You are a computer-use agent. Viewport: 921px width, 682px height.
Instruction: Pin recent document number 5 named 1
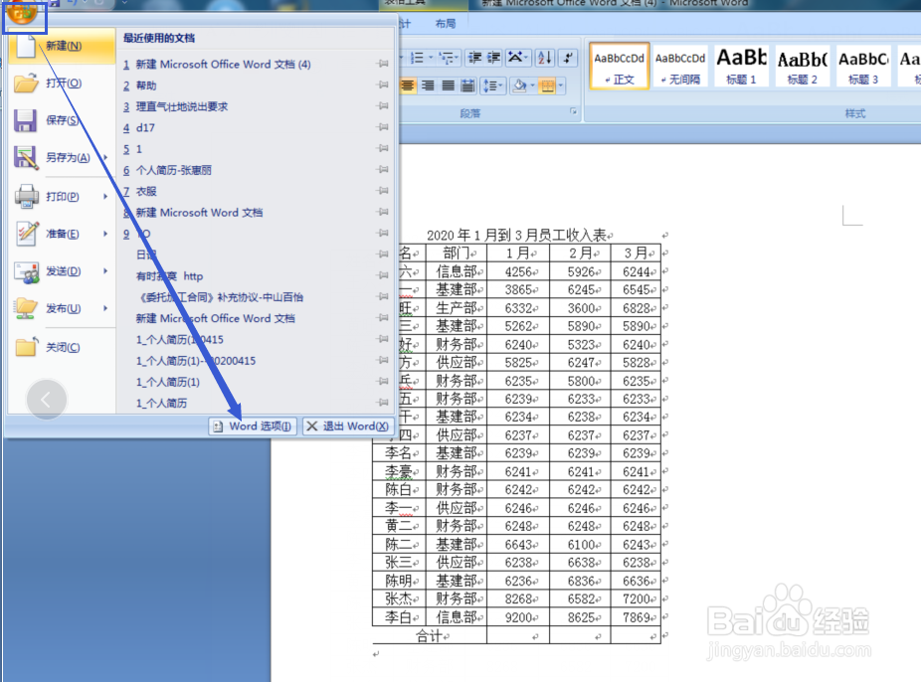(382, 148)
